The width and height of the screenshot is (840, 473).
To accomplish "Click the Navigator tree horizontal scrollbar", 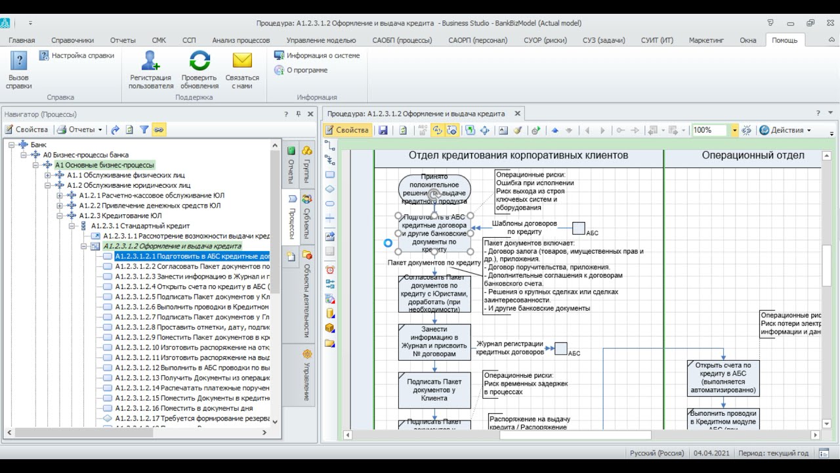I will [x=136, y=432].
